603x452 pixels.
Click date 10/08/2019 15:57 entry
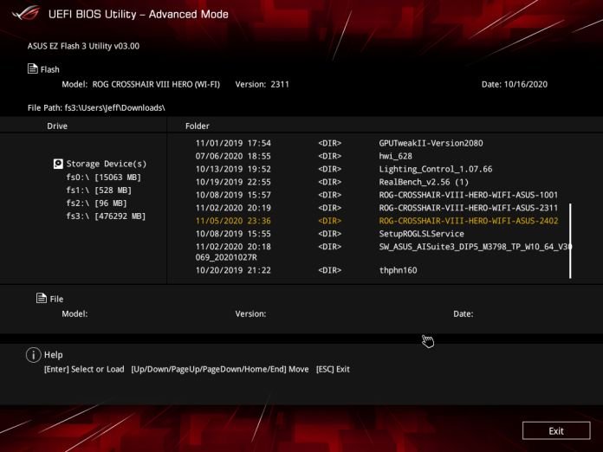[x=233, y=195]
